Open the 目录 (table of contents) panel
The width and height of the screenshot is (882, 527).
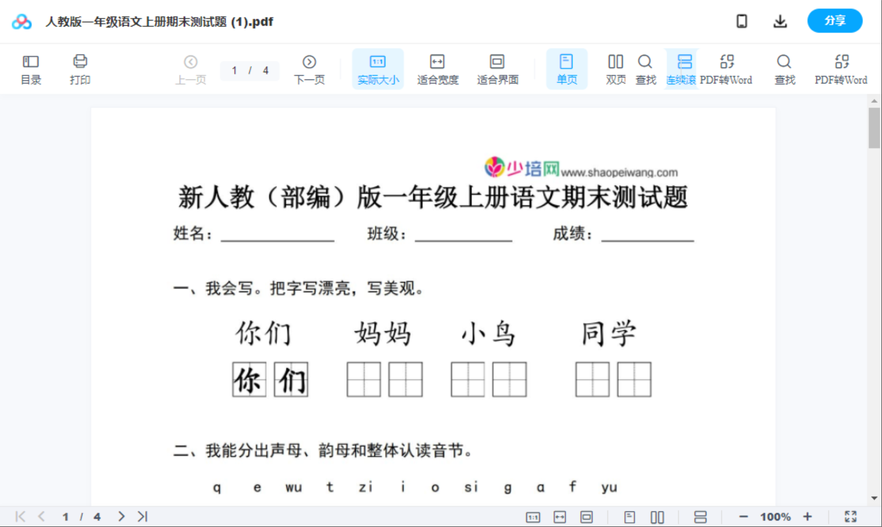point(30,68)
